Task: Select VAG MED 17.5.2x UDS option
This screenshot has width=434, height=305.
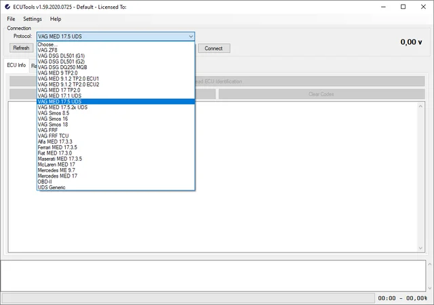Action: pyautogui.click(x=62, y=107)
